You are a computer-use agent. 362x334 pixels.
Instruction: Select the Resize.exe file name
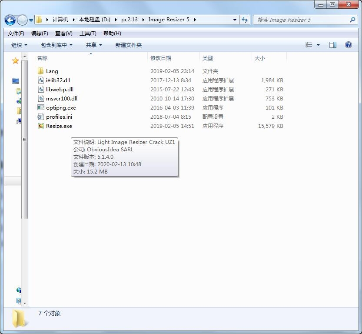(x=59, y=126)
